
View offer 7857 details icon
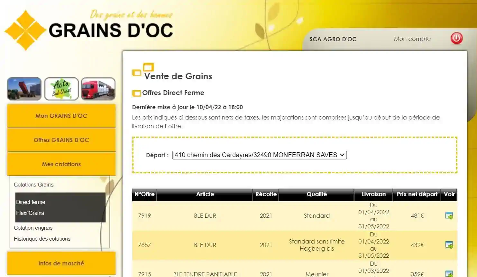click(x=449, y=245)
